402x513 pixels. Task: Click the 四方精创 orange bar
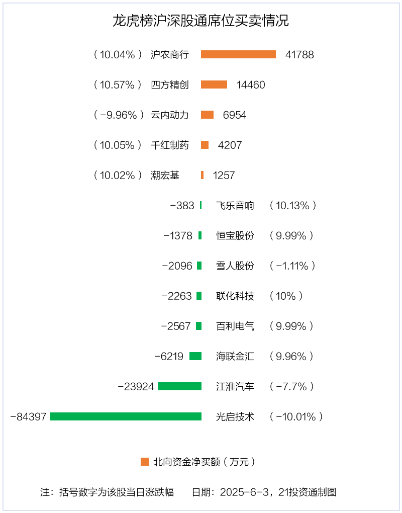click(x=214, y=84)
